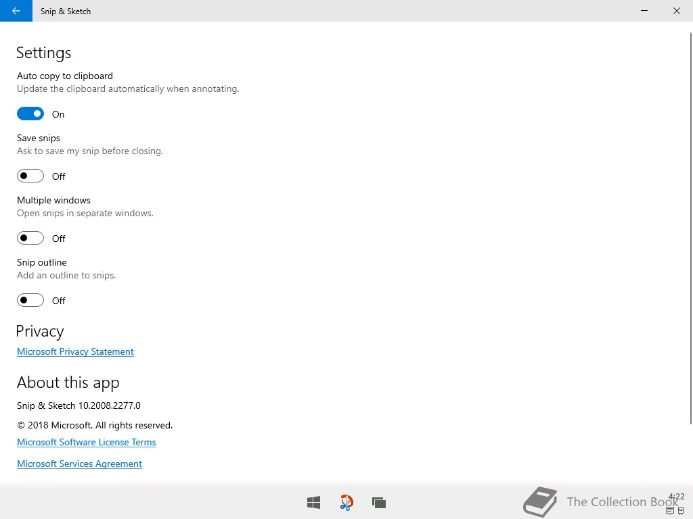
Task: Click the 'Save snips' label
Action: [x=39, y=138]
